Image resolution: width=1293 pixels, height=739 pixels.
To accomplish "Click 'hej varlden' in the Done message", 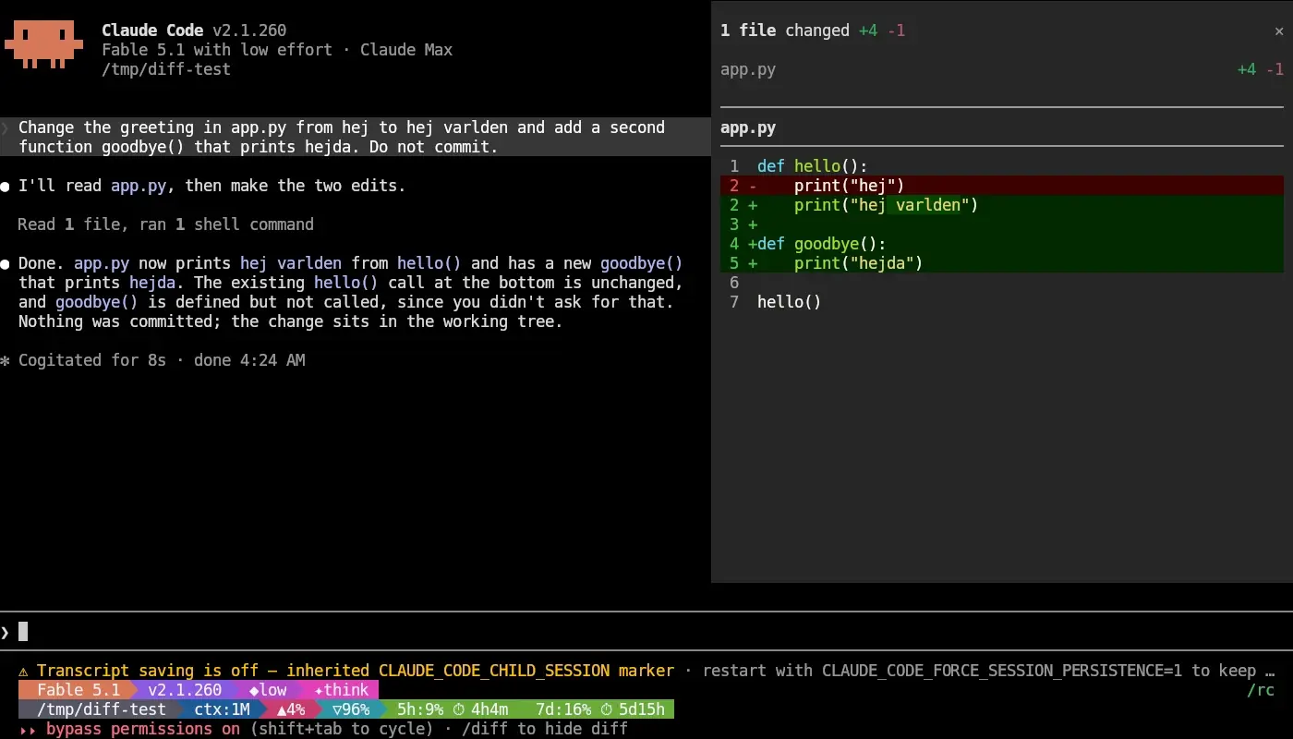I will (x=291, y=263).
